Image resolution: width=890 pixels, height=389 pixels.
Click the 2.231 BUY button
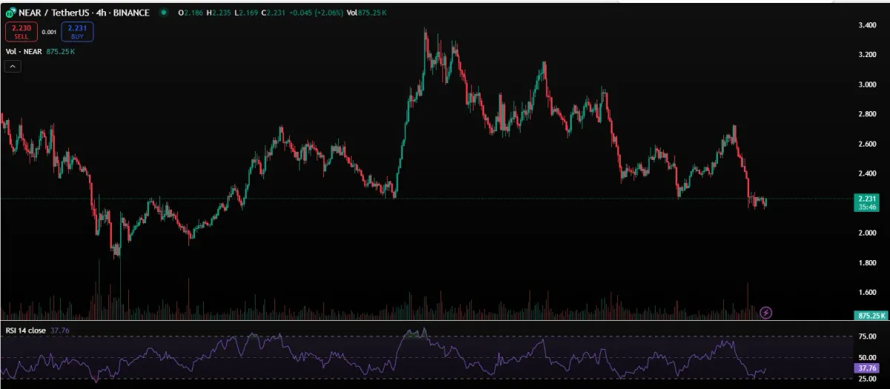pyautogui.click(x=77, y=31)
